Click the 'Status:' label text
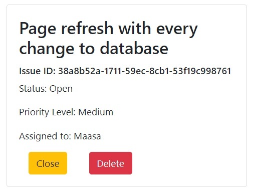The height and width of the screenshot is (192, 254). [33, 89]
